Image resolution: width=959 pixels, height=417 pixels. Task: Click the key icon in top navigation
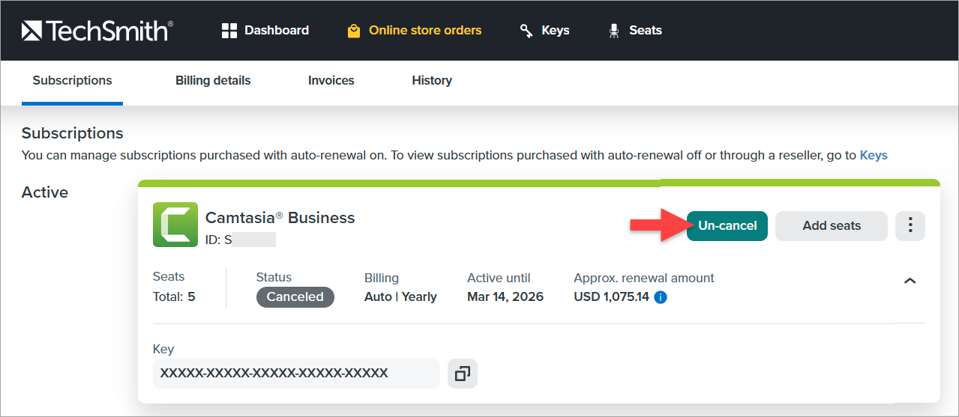526,31
